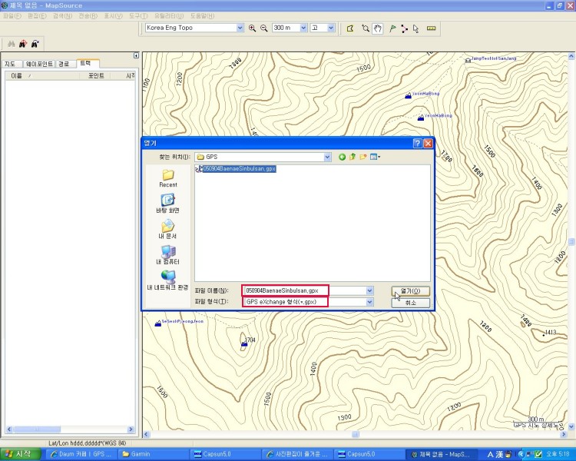Switch to the 경로 tab
Screen dimensions: 576x461
65,64
